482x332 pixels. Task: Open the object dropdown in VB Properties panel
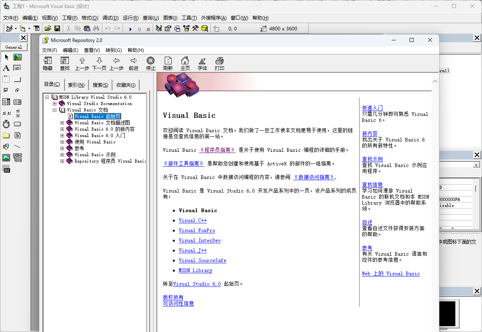[476, 165]
